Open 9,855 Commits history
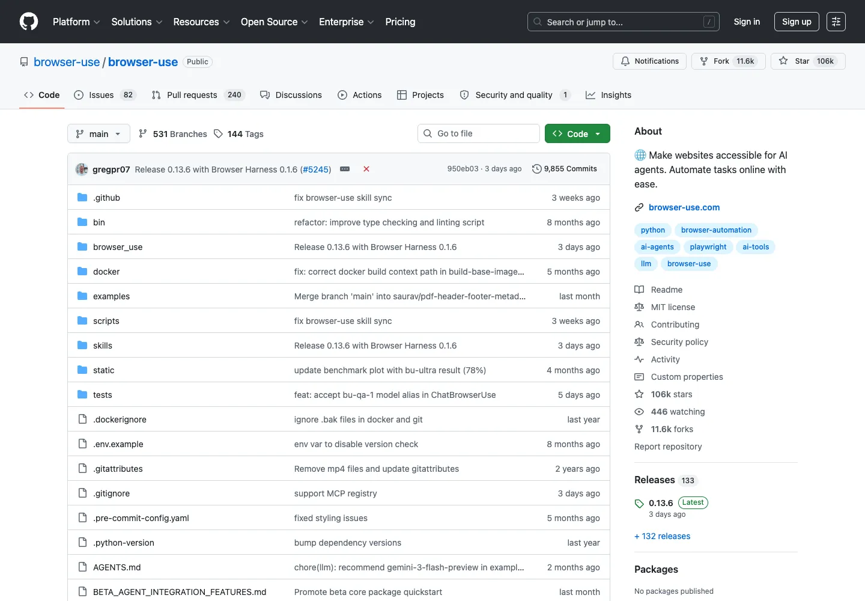This screenshot has height=601, width=865. pyautogui.click(x=565, y=169)
